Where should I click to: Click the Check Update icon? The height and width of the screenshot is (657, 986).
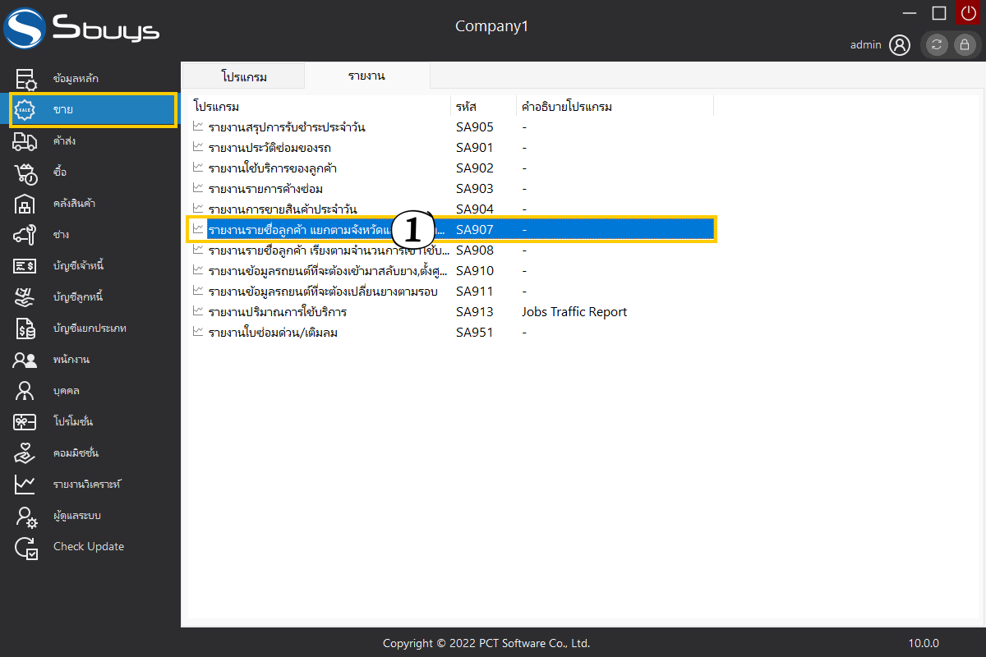coord(25,547)
